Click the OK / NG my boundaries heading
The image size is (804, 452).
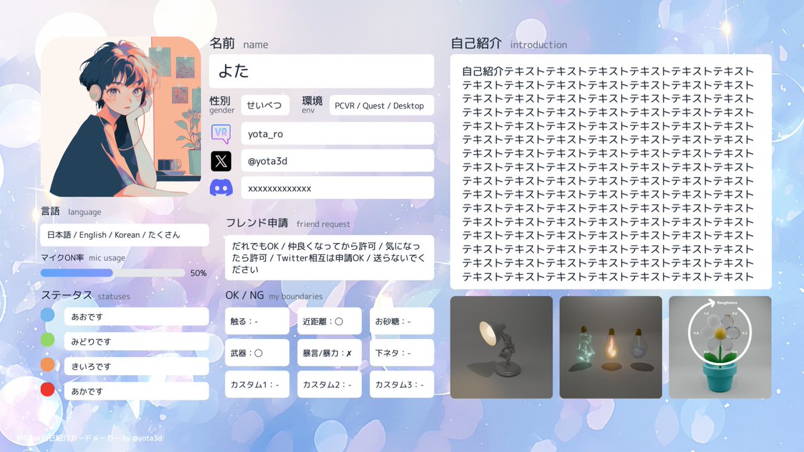(274, 295)
